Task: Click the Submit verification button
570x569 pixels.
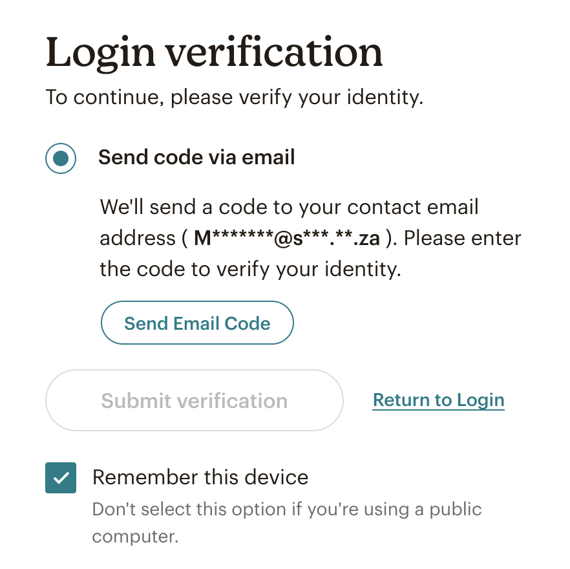Action: pos(194,400)
